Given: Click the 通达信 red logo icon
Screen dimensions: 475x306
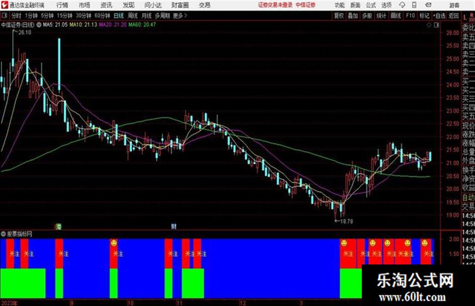Looking at the screenshot, I should pos(5,5).
